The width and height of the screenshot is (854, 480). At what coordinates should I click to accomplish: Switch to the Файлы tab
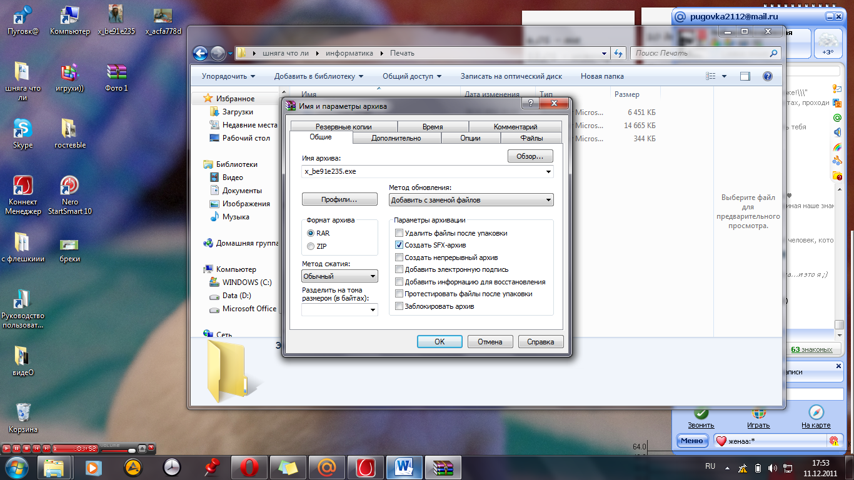click(x=531, y=138)
